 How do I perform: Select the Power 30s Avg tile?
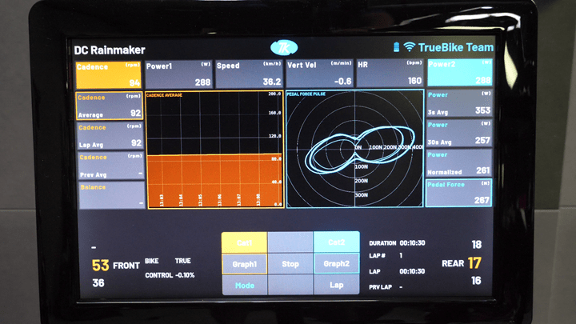459,133
